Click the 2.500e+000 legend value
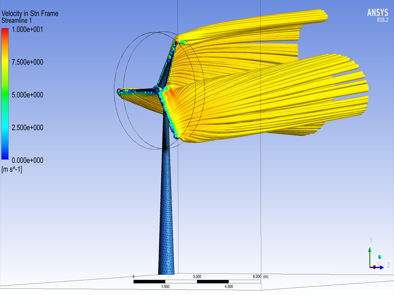Screen dimensions: 394x295 point(28,127)
